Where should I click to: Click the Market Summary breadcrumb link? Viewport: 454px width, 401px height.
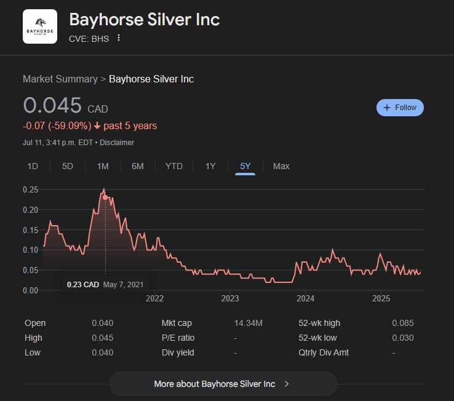[x=60, y=79]
